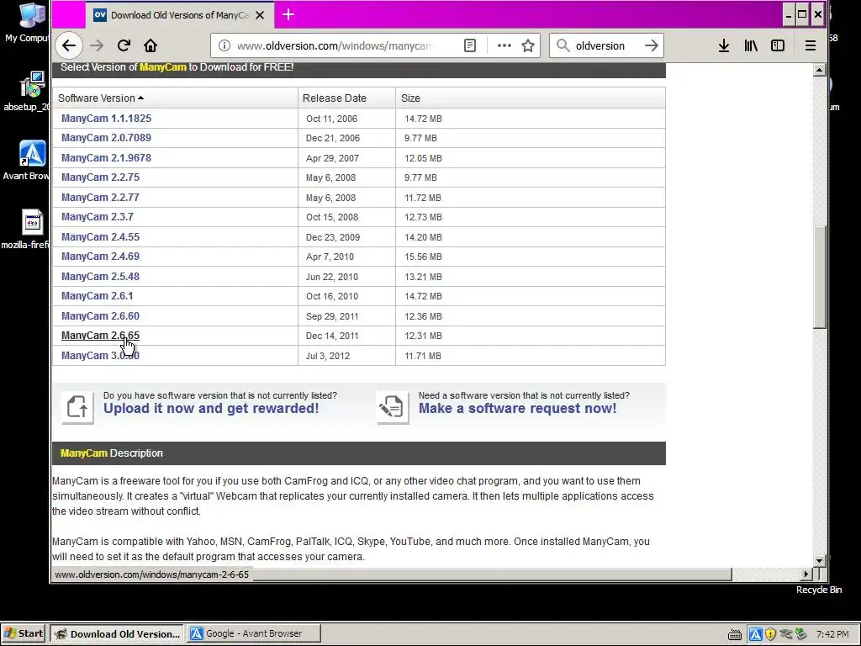Click the keyboard icon in system tray

[x=735, y=635]
